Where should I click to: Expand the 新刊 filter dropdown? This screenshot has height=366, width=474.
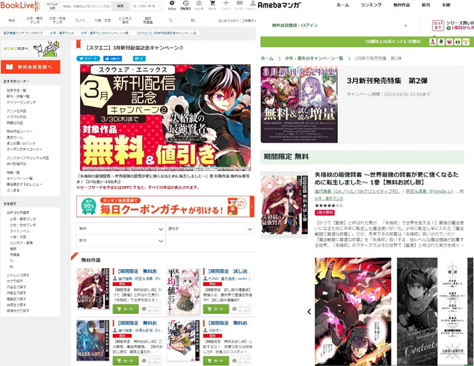(x=121, y=241)
